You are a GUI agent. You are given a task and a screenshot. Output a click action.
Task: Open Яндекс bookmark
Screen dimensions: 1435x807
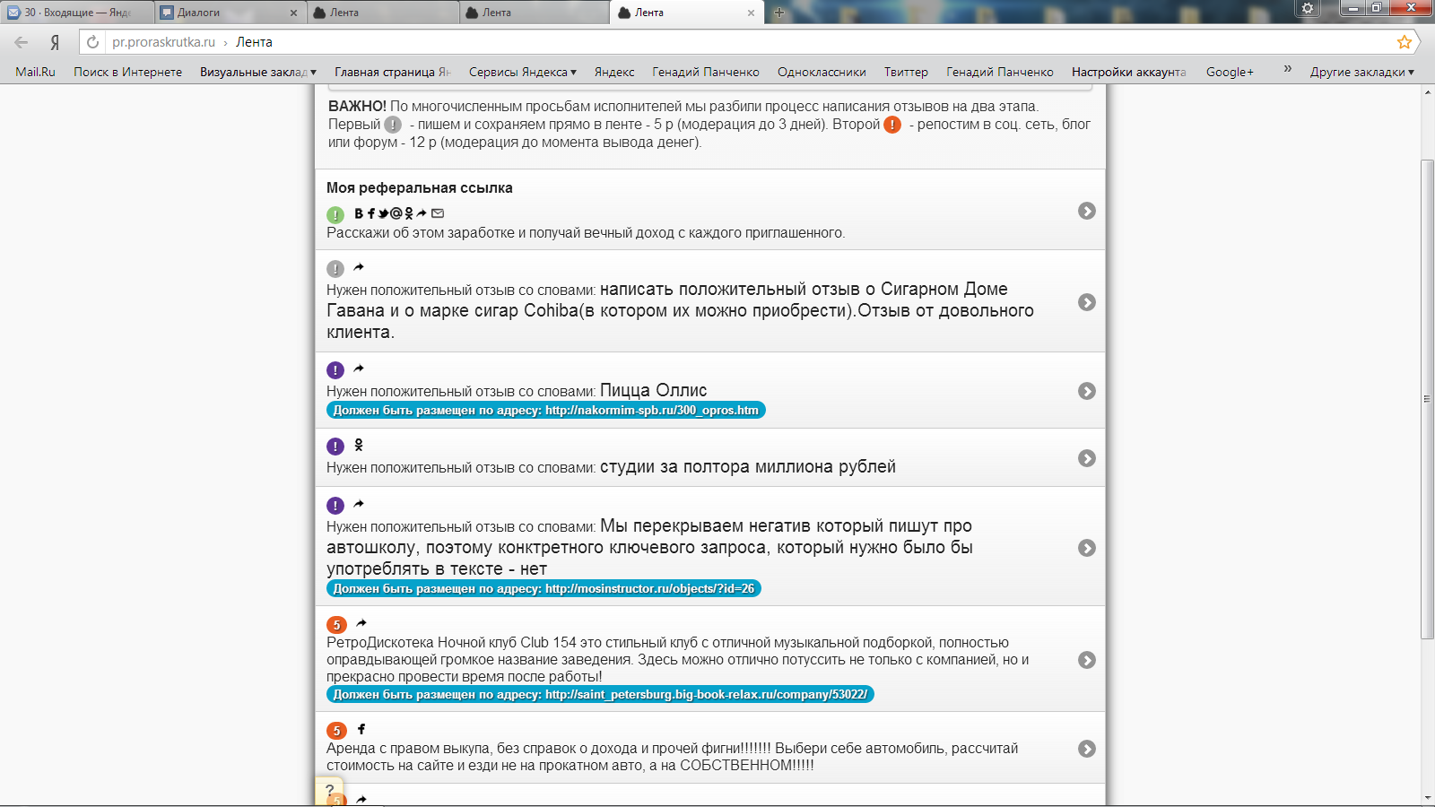click(614, 72)
